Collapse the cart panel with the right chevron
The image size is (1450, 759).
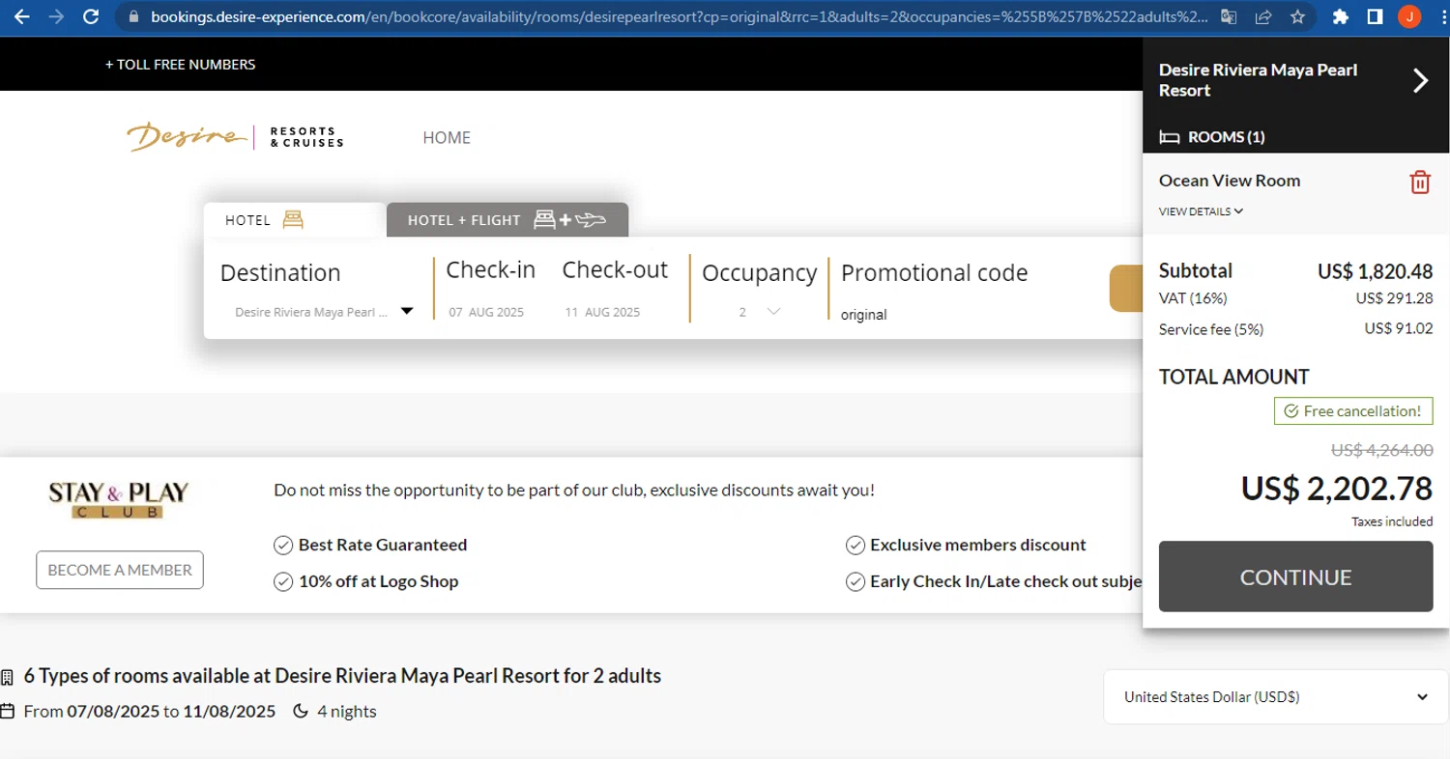(1420, 81)
